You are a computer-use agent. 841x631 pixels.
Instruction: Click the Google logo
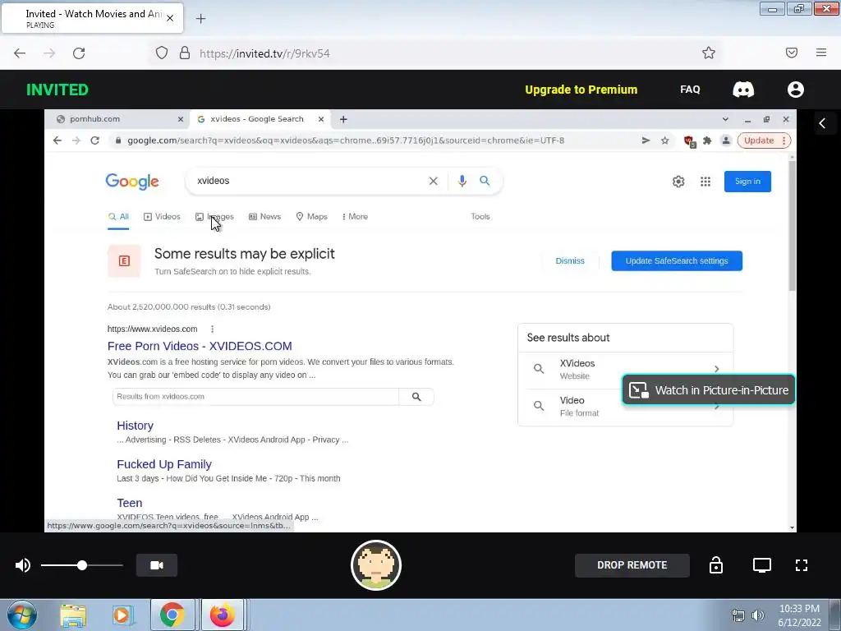point(132,182)
